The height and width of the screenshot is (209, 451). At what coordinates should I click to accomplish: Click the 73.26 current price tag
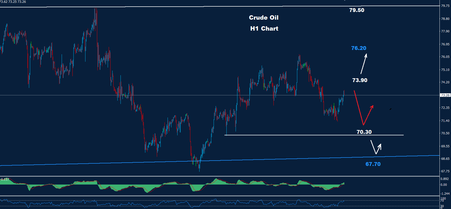coord(445,95)
